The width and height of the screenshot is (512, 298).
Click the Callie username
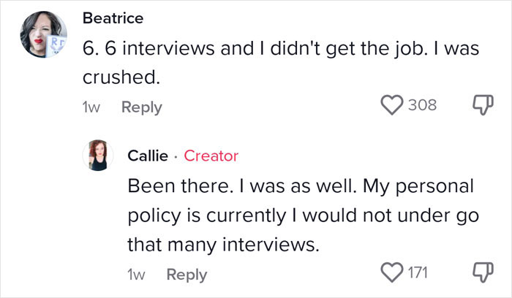tap(147, 155)
